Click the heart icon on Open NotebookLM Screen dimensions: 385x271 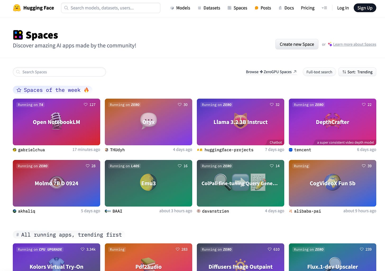tap(86, 105)
